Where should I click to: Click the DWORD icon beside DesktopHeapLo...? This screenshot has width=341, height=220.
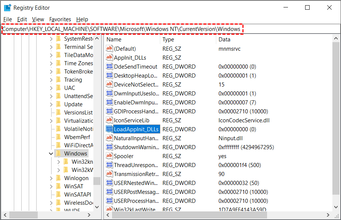pyautogui.click(x=109, y=75)
